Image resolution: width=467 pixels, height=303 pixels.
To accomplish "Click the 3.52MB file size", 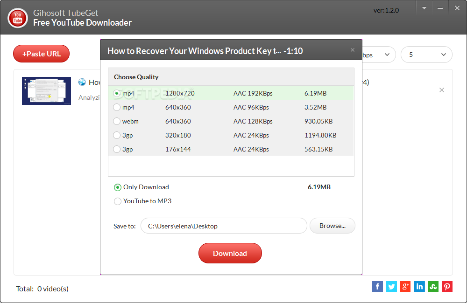I will coord(315,107).
